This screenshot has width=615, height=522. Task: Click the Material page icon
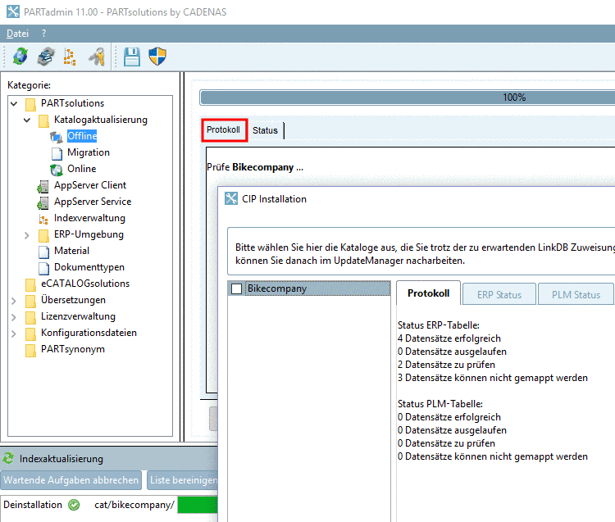[44, 252]
